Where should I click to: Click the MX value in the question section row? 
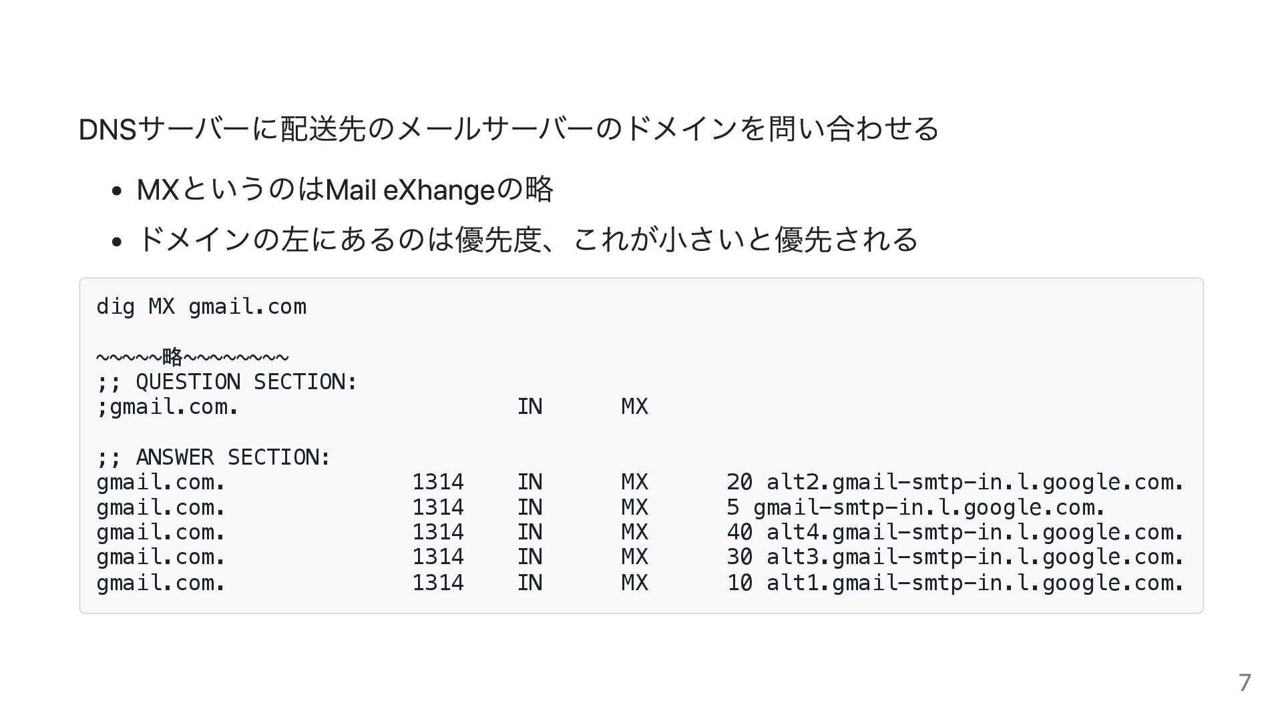pyautogui.click(x=634, y=407)
